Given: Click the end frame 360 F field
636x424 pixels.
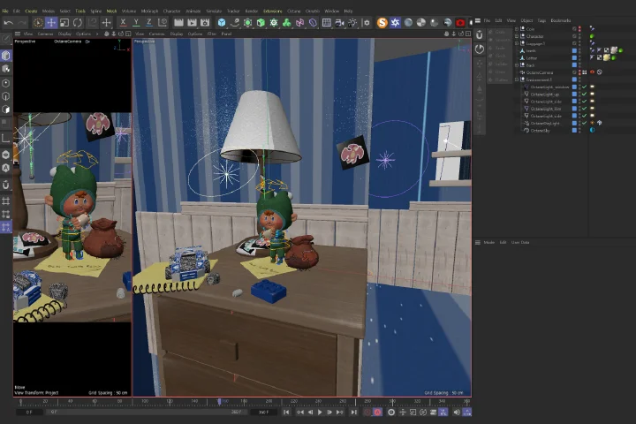Looking at the screenshot, I should coord(263,412).
